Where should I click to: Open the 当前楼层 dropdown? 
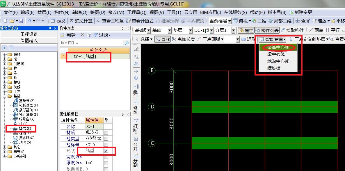(x=230, y=21)
